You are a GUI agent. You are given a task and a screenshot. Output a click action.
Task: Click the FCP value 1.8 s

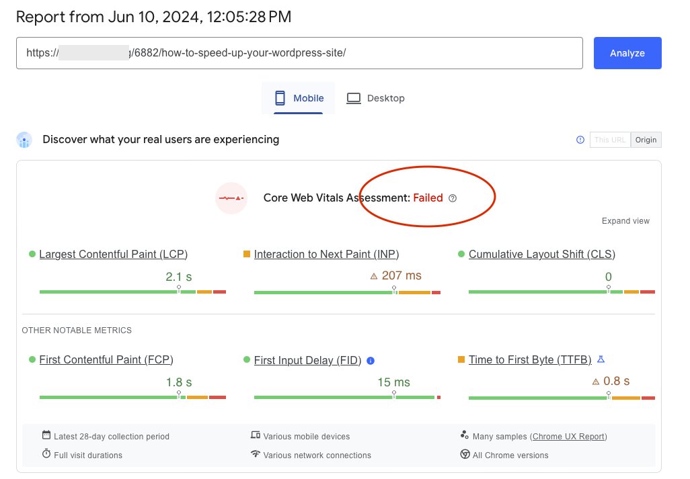tap(179, 382)
